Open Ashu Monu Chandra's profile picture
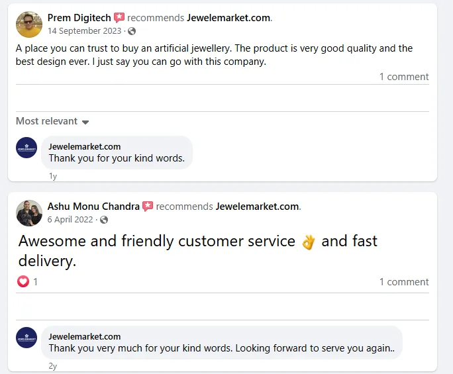 (29, 213)
